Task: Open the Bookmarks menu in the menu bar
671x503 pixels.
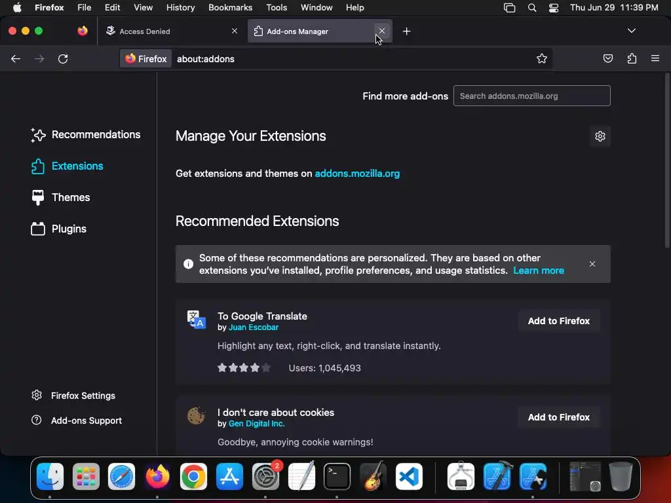Action: click(x=230, y=7)
